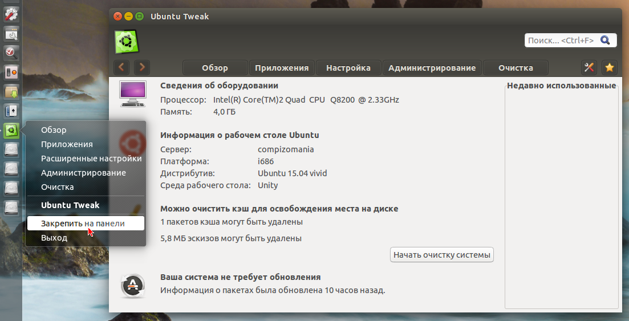
Task: Open the playing cards launcher icon
Action: pos(11,111)
